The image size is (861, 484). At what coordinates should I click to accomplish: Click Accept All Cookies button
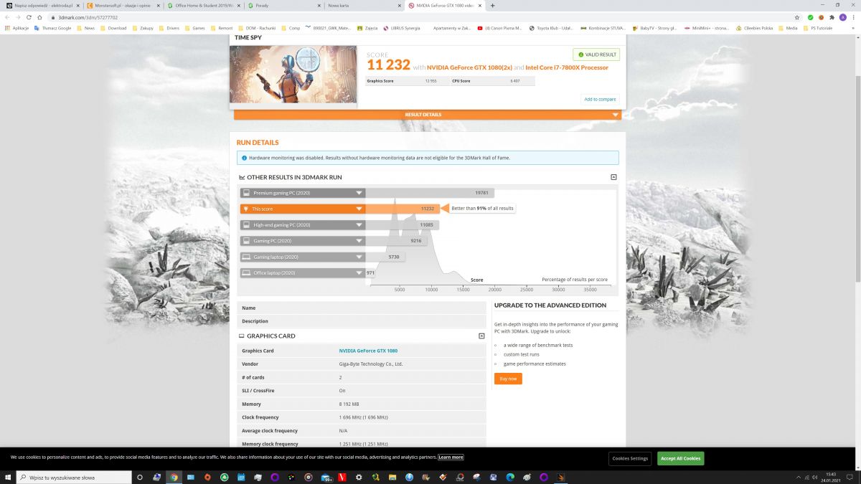680,458
